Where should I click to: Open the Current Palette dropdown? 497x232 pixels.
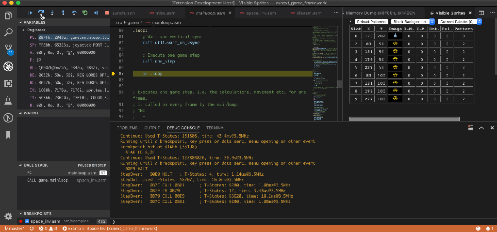click(x=459, y=22)
